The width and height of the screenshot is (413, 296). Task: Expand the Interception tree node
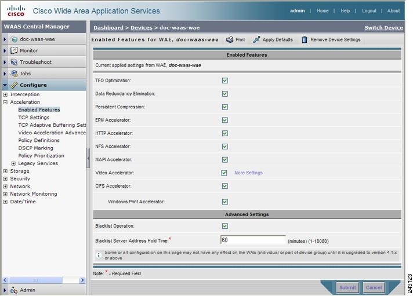(5, 94)
